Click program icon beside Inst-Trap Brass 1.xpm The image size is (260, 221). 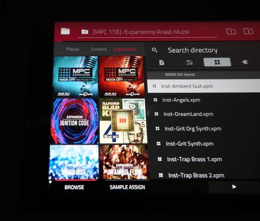160,159
